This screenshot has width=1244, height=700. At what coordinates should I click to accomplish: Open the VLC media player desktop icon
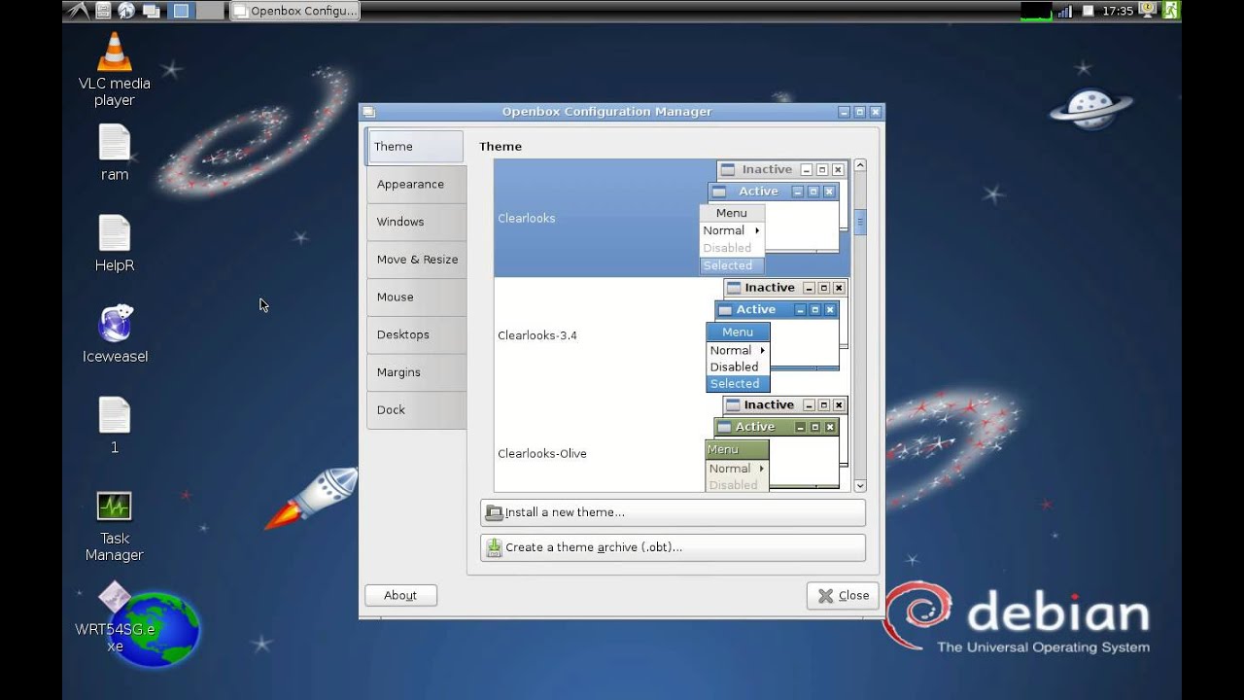(115, 69)
